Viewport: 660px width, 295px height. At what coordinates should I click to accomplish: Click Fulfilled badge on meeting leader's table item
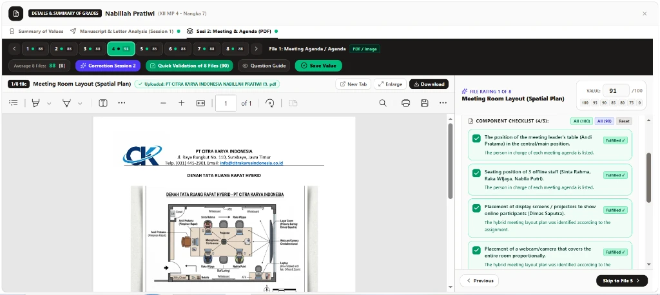pyautogui.click(x=616, y=140)
